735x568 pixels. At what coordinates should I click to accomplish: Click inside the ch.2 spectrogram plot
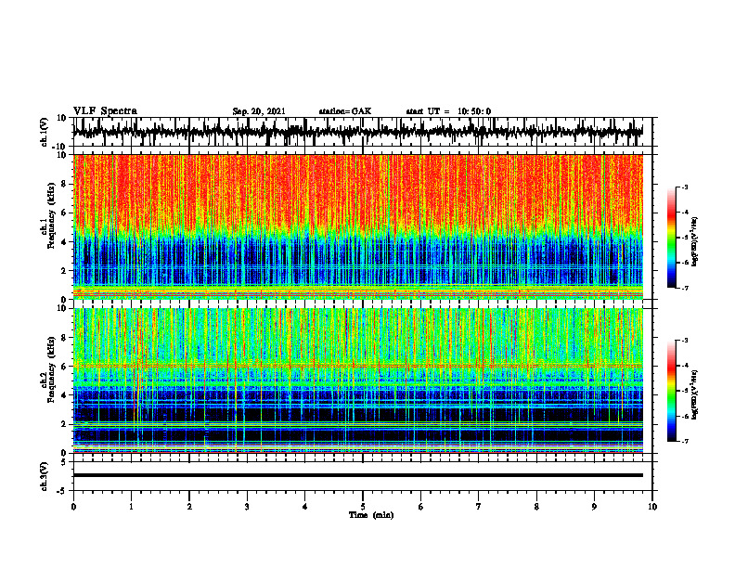(x=357, y=381)
